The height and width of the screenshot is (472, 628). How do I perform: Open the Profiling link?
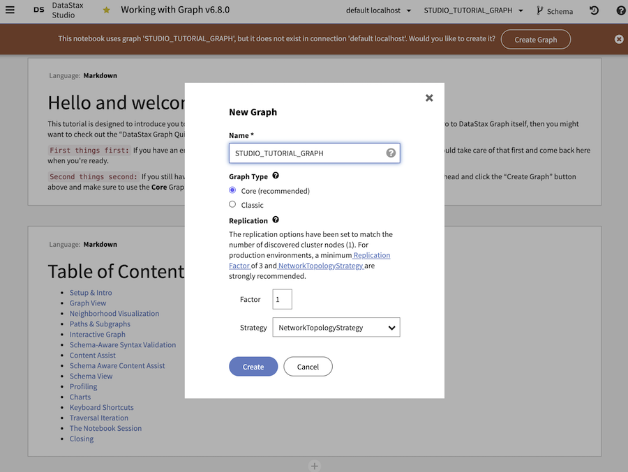click(x=83, y=386)
